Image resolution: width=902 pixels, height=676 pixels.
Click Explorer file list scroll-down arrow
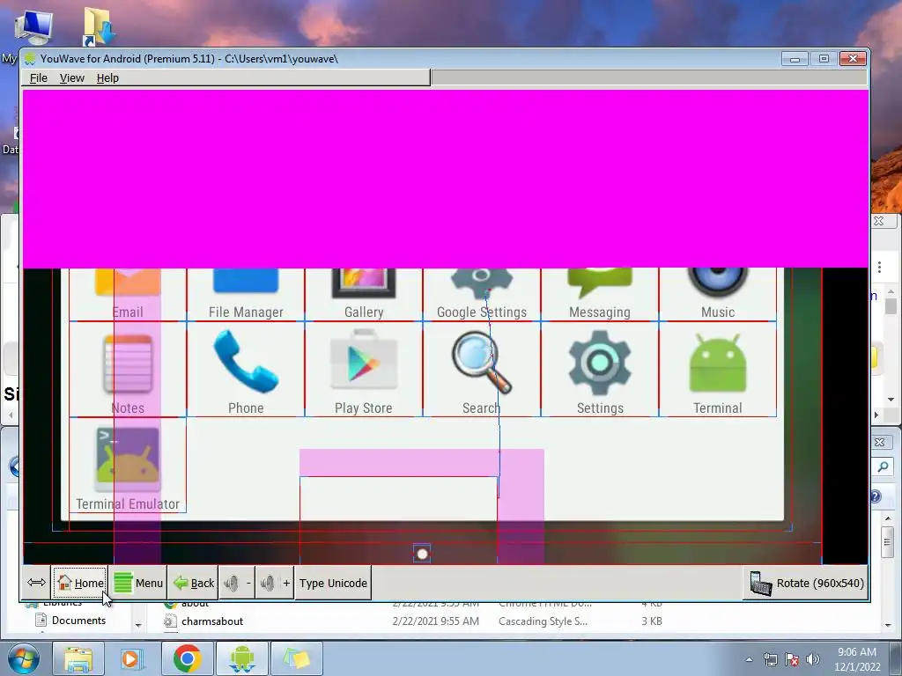[x=888, y=625]
